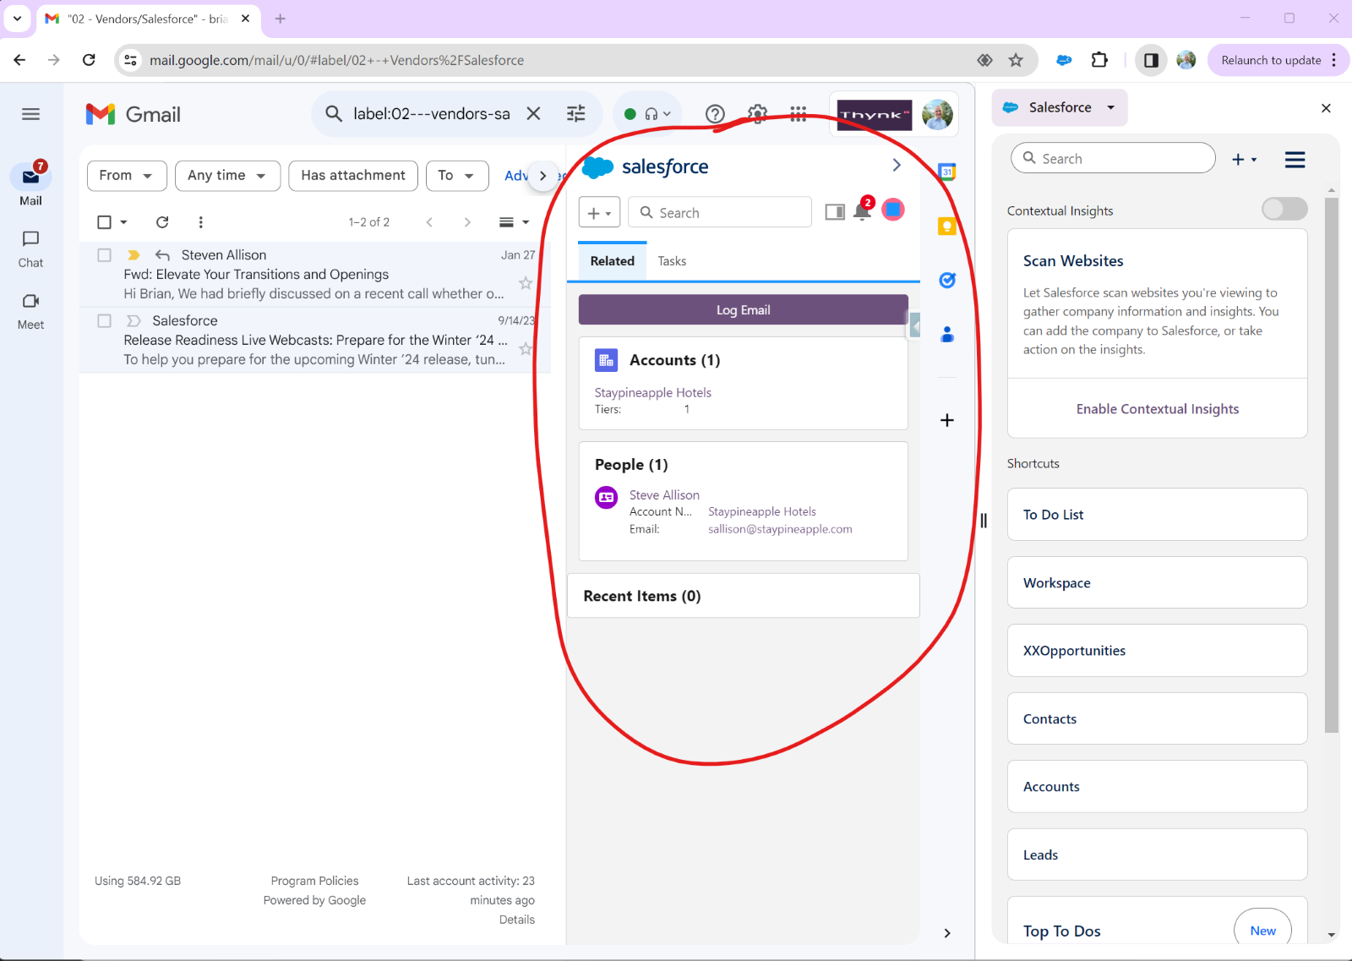This screenshot has height=961, width=1352.
Task: Open Google Tasks side panel icon
Action: 947,281
